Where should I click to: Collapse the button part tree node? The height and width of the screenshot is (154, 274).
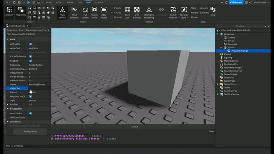point(221,47)
